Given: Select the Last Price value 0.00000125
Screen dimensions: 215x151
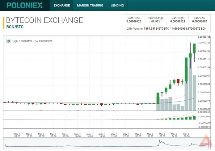Looking at the screenshot, I should [x=134, y=22].
